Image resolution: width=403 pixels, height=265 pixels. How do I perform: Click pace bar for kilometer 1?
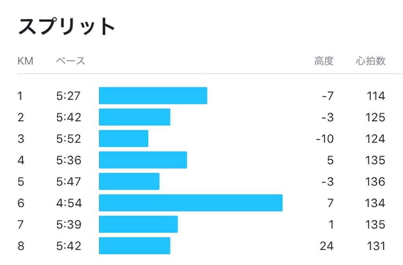[x=153, y=95]
